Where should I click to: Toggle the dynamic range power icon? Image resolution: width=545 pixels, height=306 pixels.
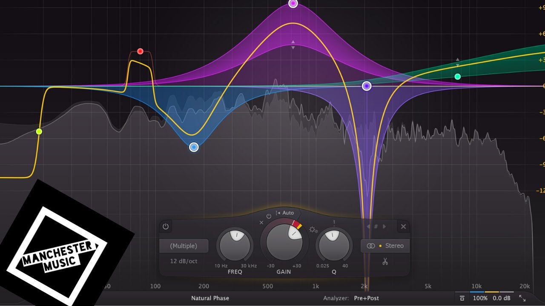[x=269, y=216]
